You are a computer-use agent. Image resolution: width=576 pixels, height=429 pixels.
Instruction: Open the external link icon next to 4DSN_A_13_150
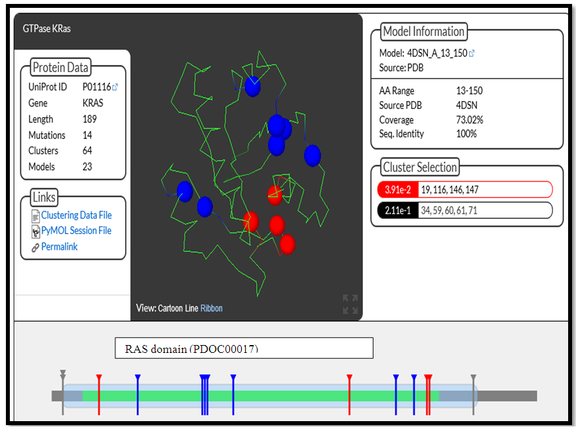pos(472,54)
